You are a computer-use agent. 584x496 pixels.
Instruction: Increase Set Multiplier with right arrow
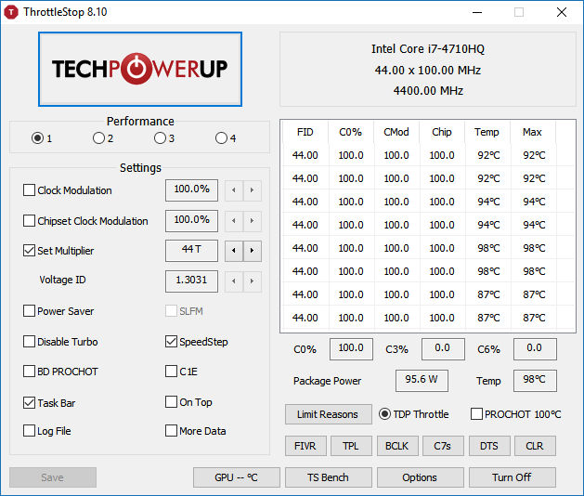pyautogui.click(x=253, y=251)
